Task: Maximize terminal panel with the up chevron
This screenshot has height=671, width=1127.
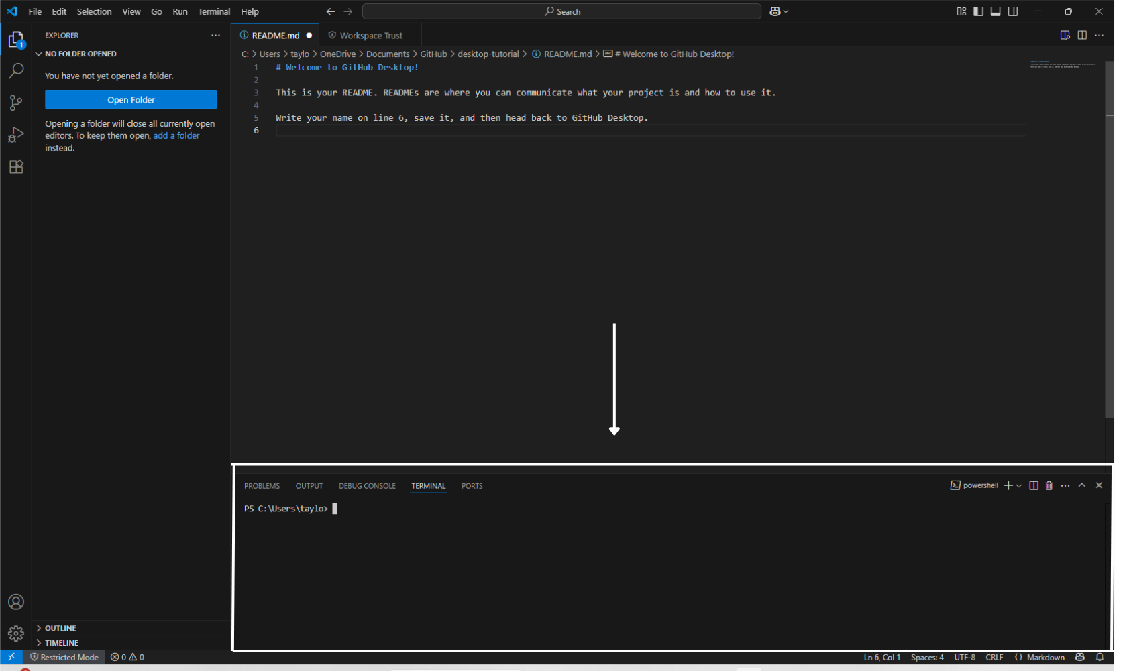Action: (x=1082, y=485)
